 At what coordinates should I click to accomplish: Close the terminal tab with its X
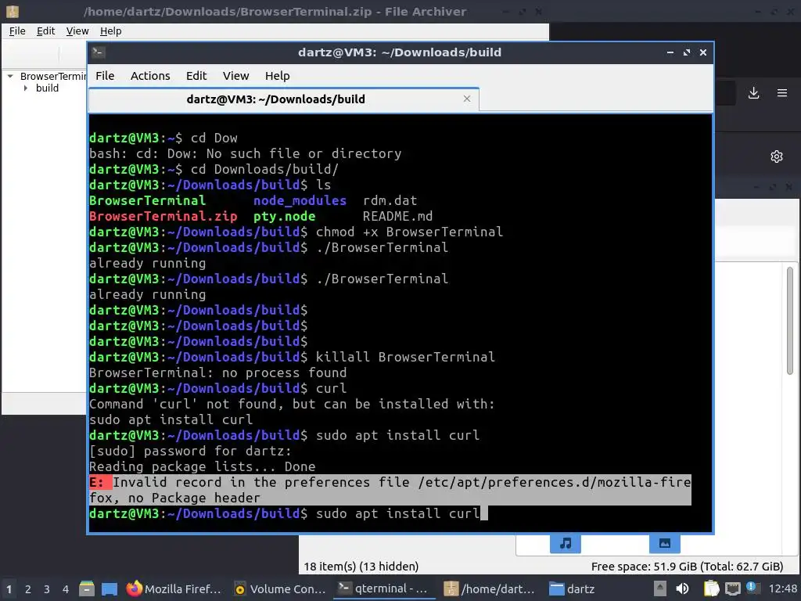click(x=467, y=99)
